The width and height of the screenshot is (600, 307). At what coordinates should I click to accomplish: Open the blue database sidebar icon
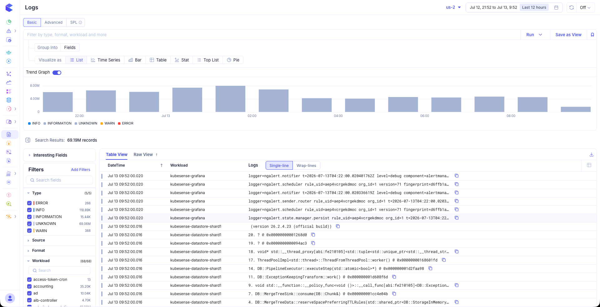click(9, 100)
